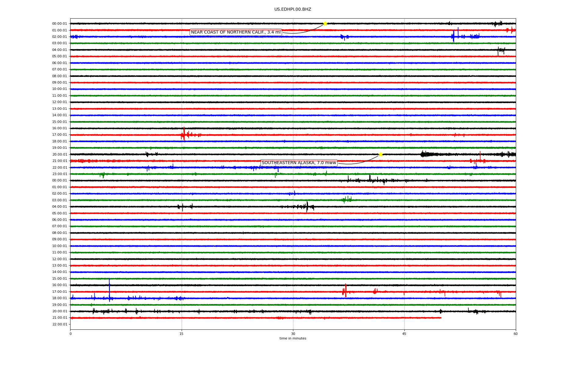This screenshot has width=586, height=366.
Task: Click the 30 minute tick label
Action: [x=293, y=334]
